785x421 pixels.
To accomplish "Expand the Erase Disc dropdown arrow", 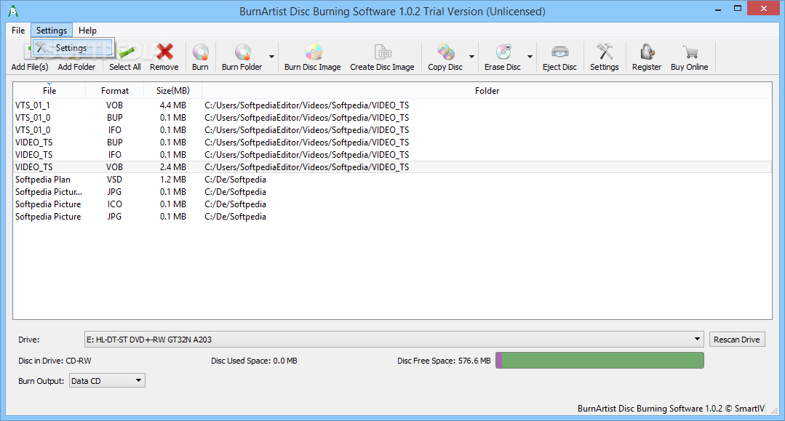I will pyautogui.click(x=530, y=57).
